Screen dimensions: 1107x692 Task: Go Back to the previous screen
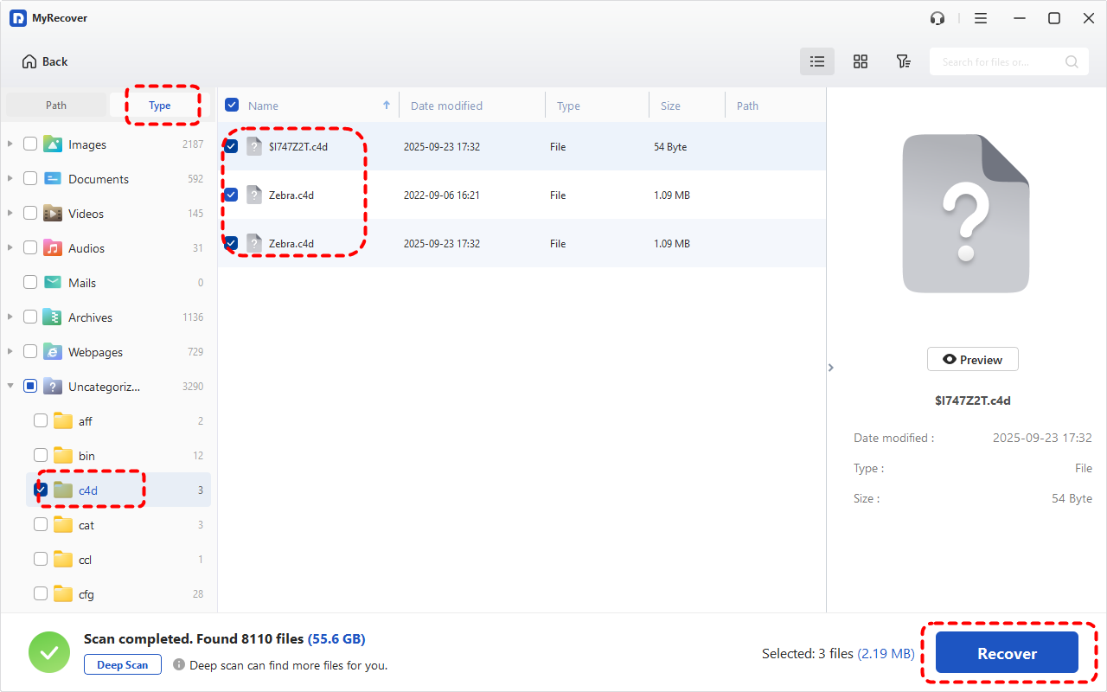click(x=45, y=61)
